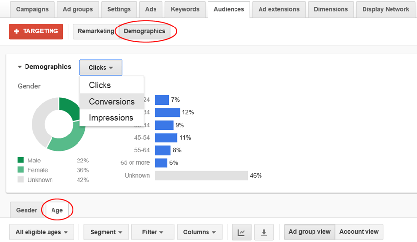Open the Dimensions tab
Image resolution: width=417 pixels, height=242 pixels.
tap(331, 10)
